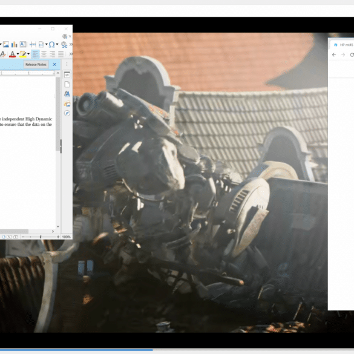Click the 100% zoom level value

click(x=66, y=237)
